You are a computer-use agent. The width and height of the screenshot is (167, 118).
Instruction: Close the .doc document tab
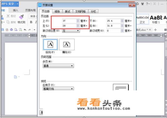[x=150, y=30]
